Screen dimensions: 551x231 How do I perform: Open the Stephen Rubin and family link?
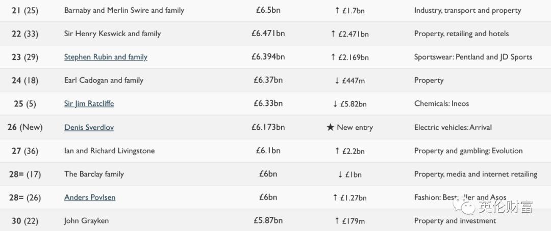click(x=106, y=57)
